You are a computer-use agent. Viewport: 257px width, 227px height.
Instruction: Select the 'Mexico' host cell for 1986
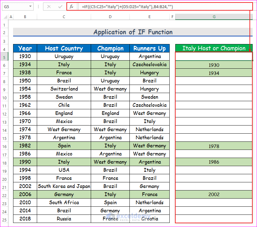(64, 154)
